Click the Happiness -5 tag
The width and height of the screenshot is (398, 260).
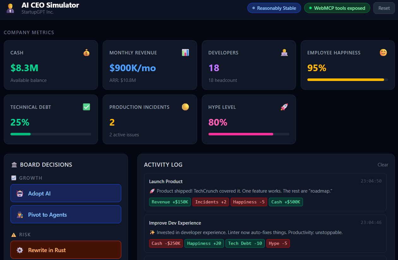pyautogui.click(x=249, y=202)
